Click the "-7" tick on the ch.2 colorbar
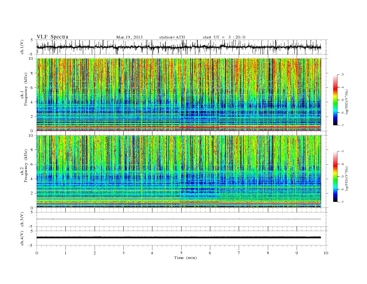The width and height of the screenshot is (367, 284). [x=342, y=202]
